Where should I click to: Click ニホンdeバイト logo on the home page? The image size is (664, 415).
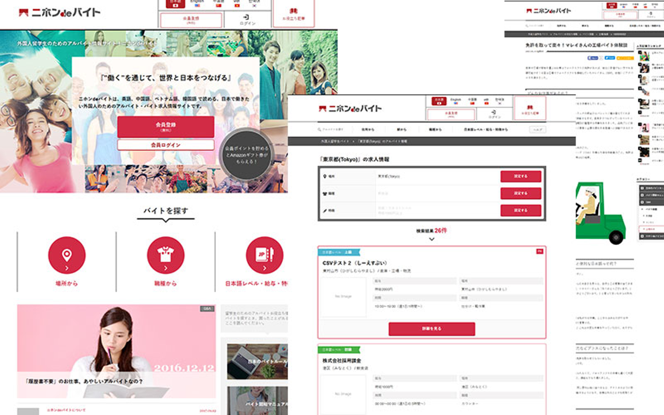[59, 12]
